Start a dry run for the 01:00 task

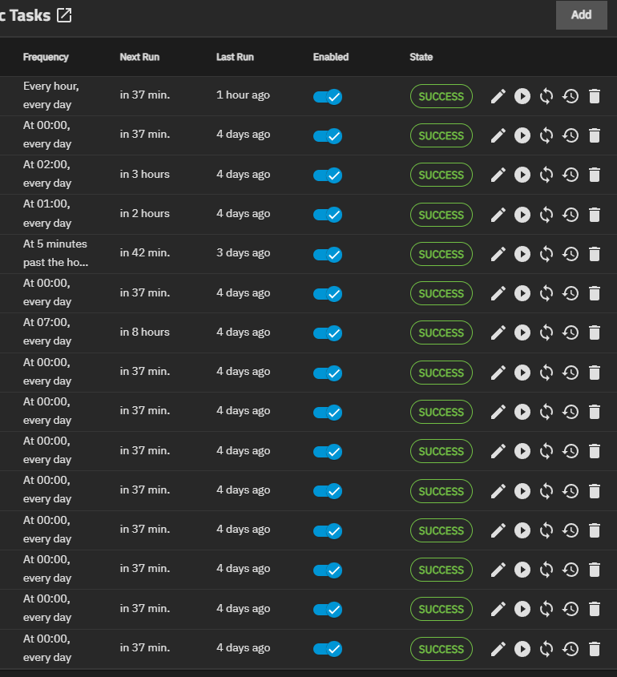click(x=546, y=215)
